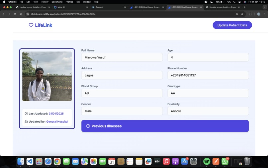Close the Meta AI tab

click(x=87, y=7)
